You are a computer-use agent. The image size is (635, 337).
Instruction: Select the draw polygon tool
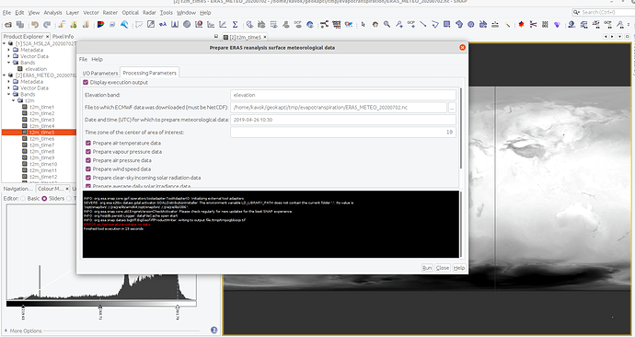tap(459, 25)
